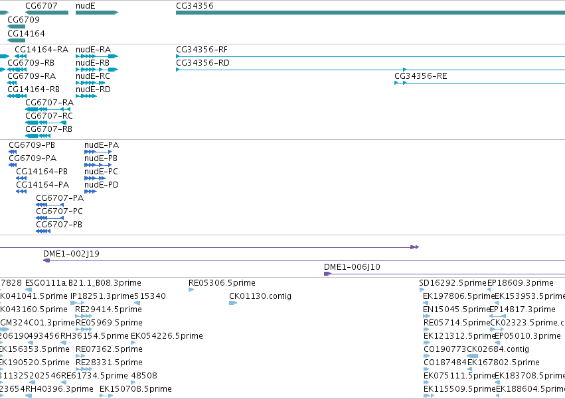The height and width of the screenshot is (399, 565).
Task: Select the EP05010.3prime EST label
Action: 528,336
